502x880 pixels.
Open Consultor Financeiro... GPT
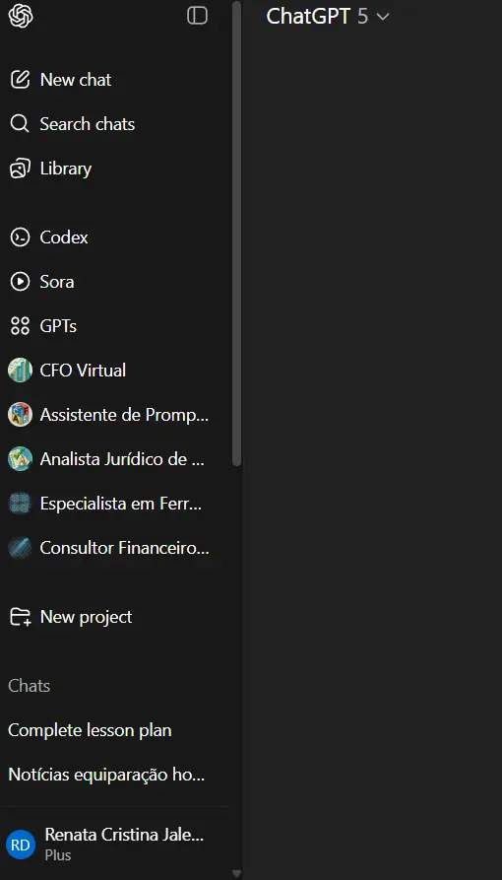coord(112,548)
